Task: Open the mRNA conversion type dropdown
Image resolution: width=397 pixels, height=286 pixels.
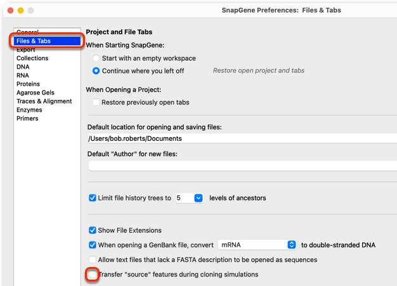Action: click(x=257, y=245)
